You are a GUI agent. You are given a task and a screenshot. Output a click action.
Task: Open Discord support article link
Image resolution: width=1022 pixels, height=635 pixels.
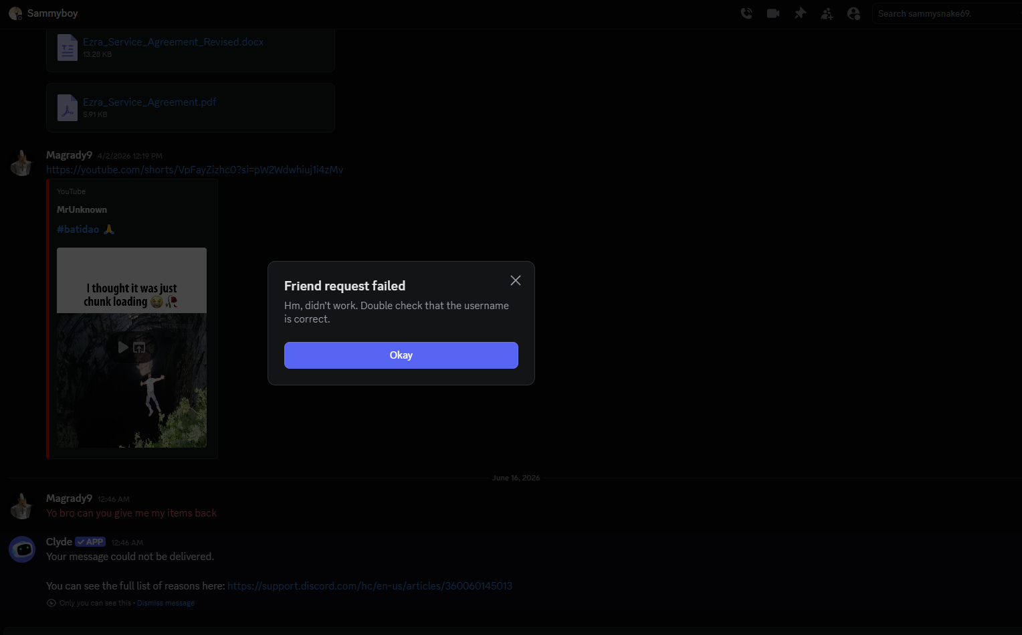(x=370, y=586)
